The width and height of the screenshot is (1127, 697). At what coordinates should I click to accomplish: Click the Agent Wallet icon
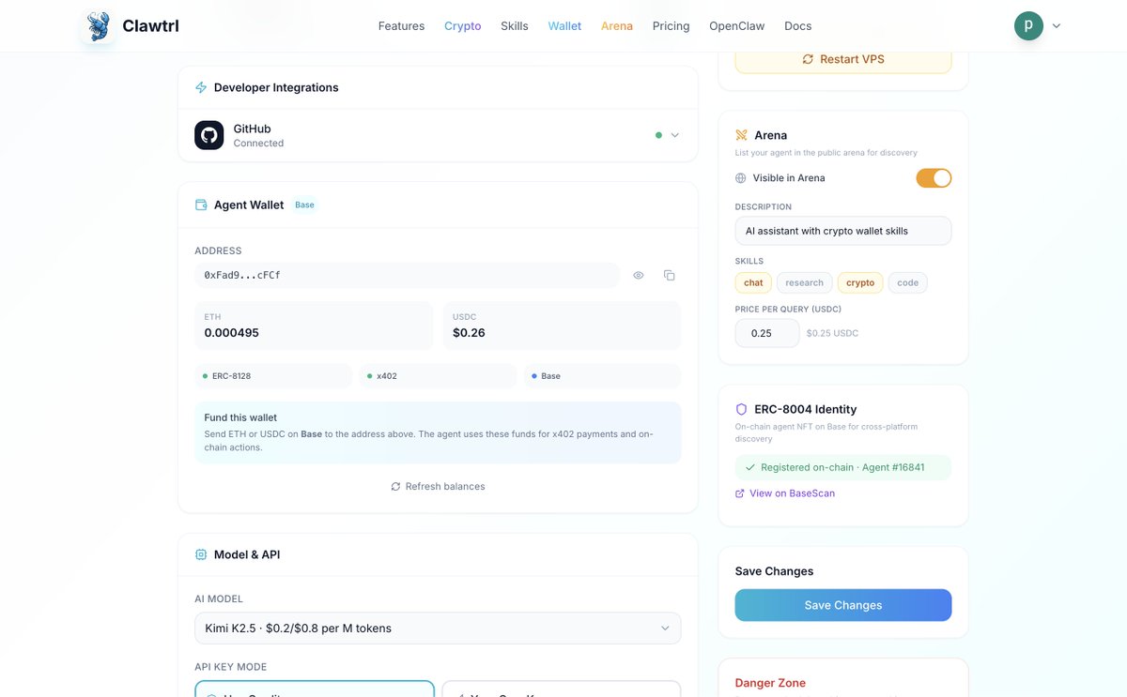tap(201, 205)
